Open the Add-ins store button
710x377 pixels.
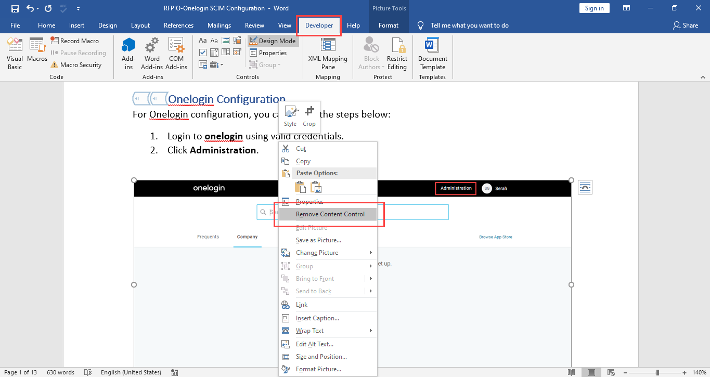click(x=128, y=54)
